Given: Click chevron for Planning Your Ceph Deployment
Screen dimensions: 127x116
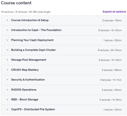Looking at the screenshot, I should coord(7,40).
